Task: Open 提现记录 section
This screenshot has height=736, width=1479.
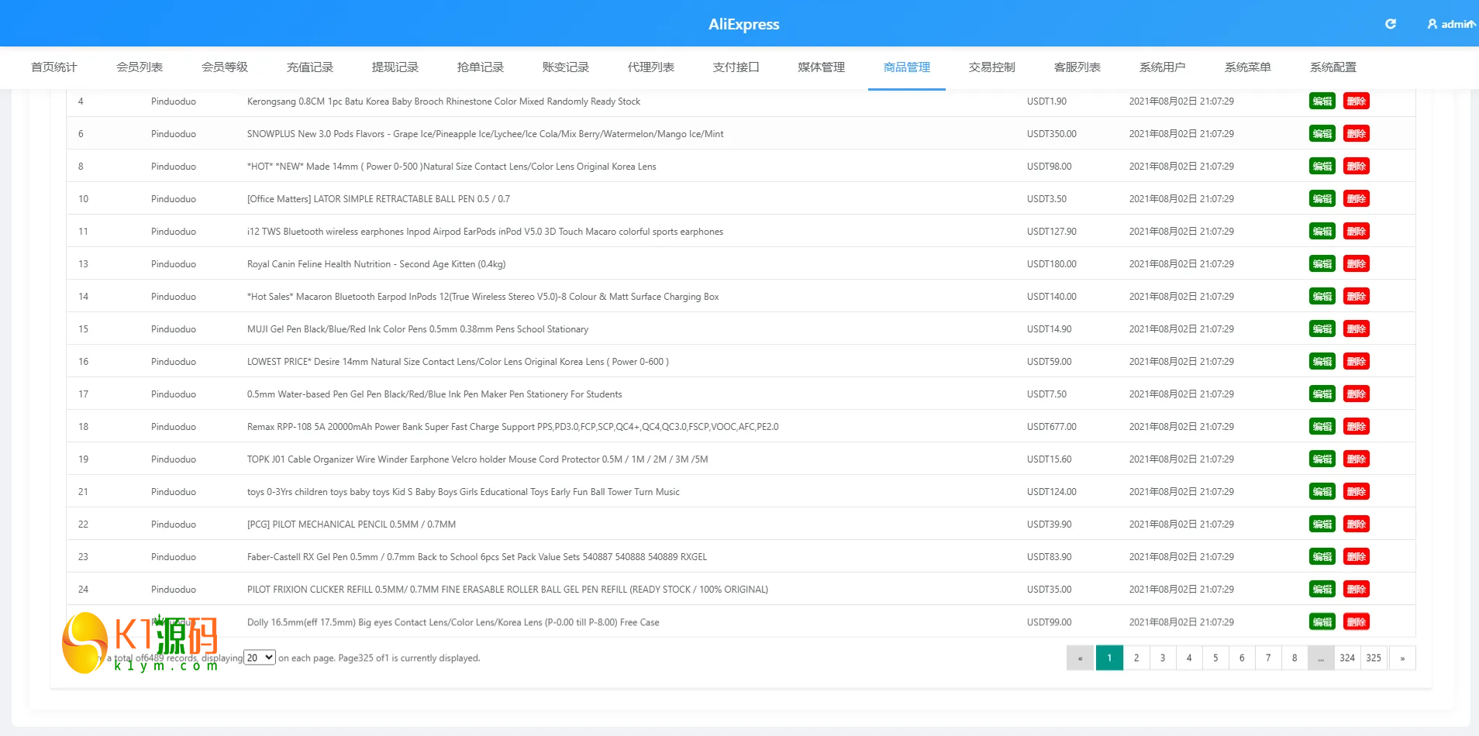Action: coord(395,67)
